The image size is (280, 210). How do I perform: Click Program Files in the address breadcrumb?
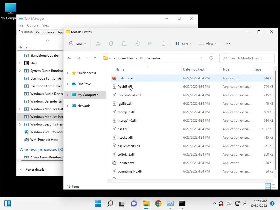(x=123, y=58)
